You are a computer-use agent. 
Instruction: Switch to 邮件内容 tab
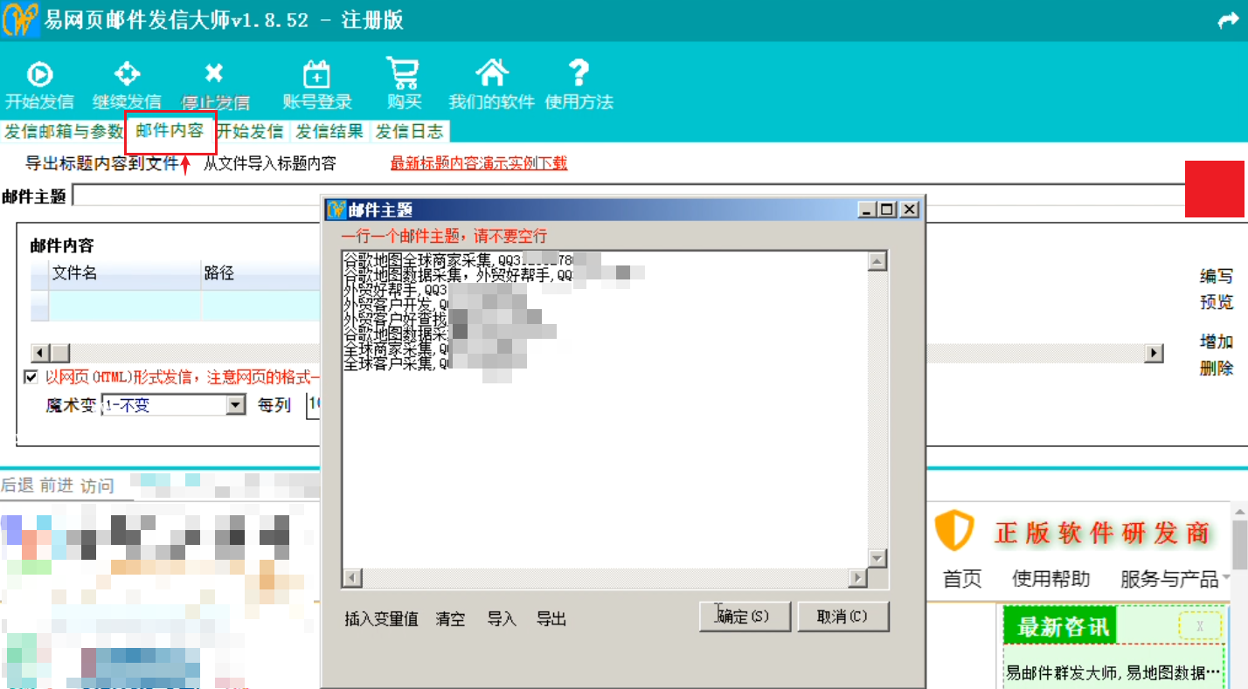pyautogui.click(x=170, y=132)
